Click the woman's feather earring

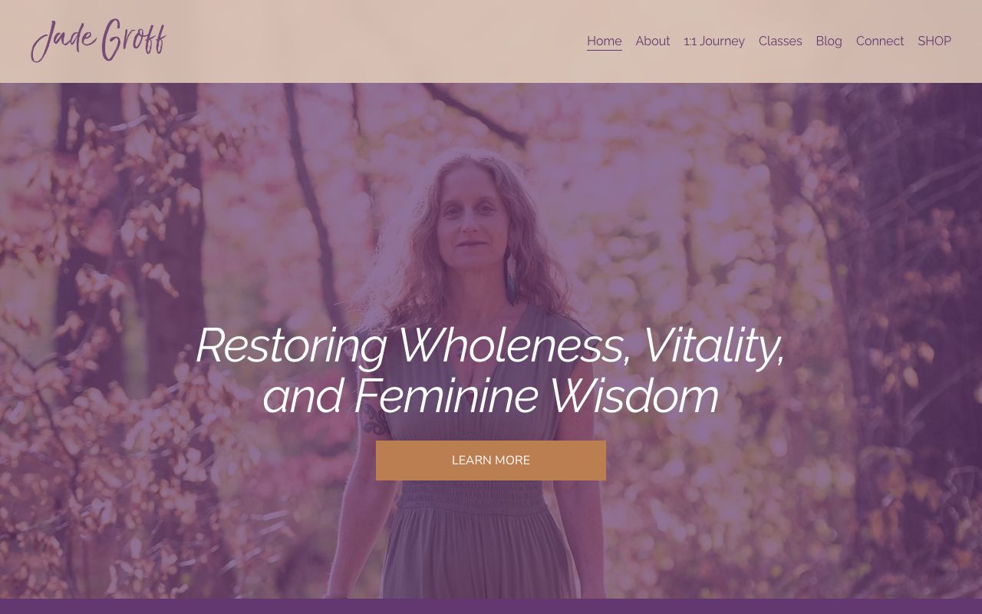(x=511, y=278)
